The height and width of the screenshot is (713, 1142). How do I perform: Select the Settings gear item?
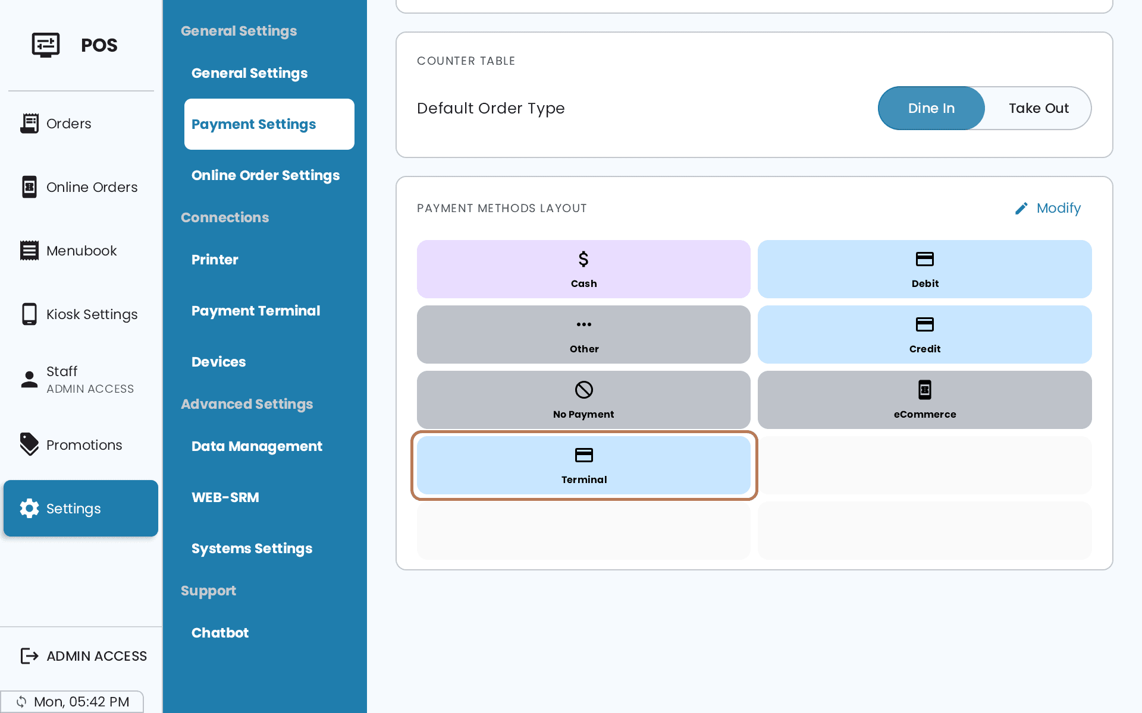(x=81, y=509)
